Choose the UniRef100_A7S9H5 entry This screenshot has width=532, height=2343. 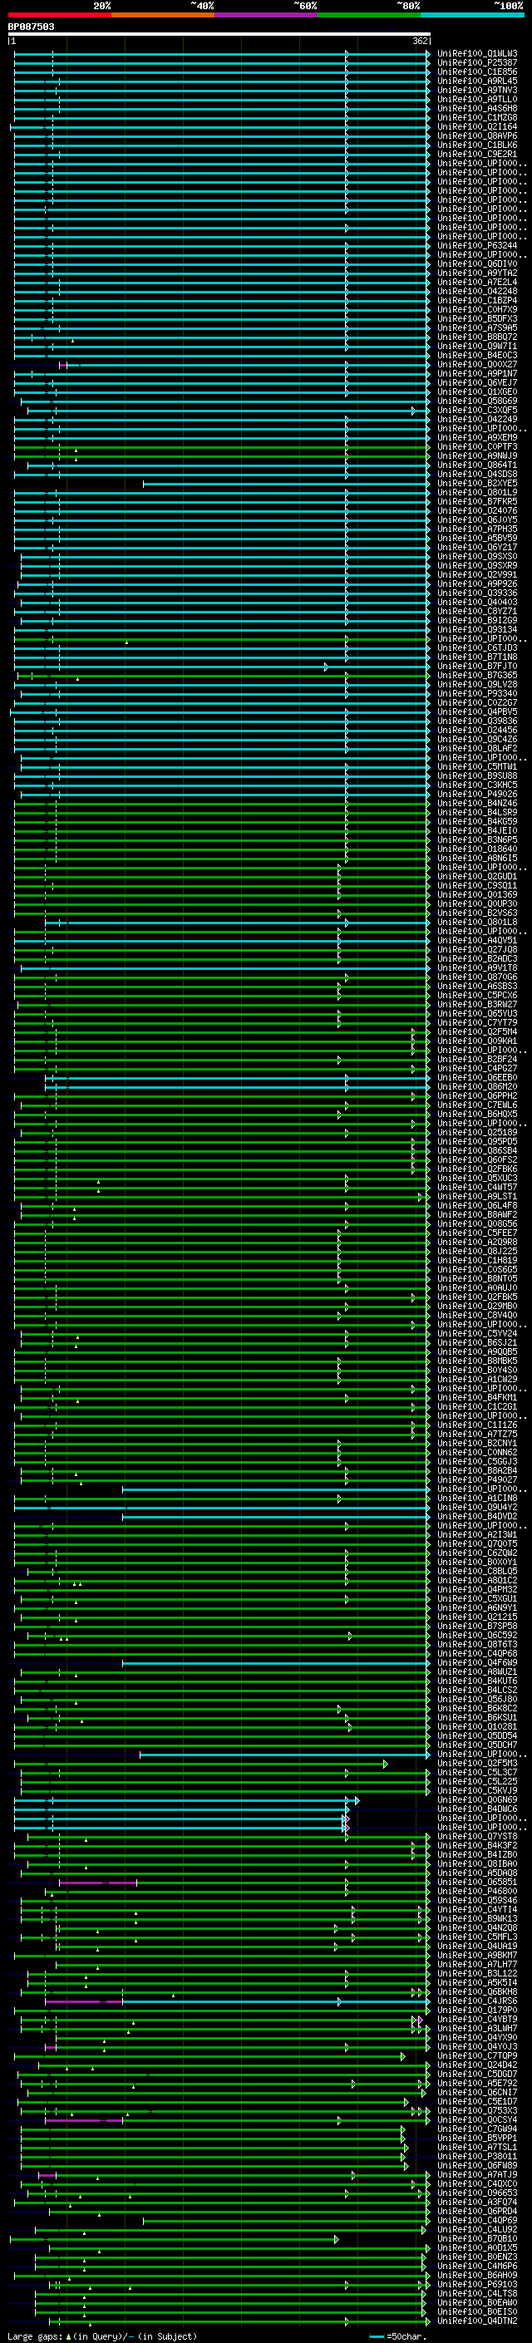pyautogui.click(x=476, y=327)
